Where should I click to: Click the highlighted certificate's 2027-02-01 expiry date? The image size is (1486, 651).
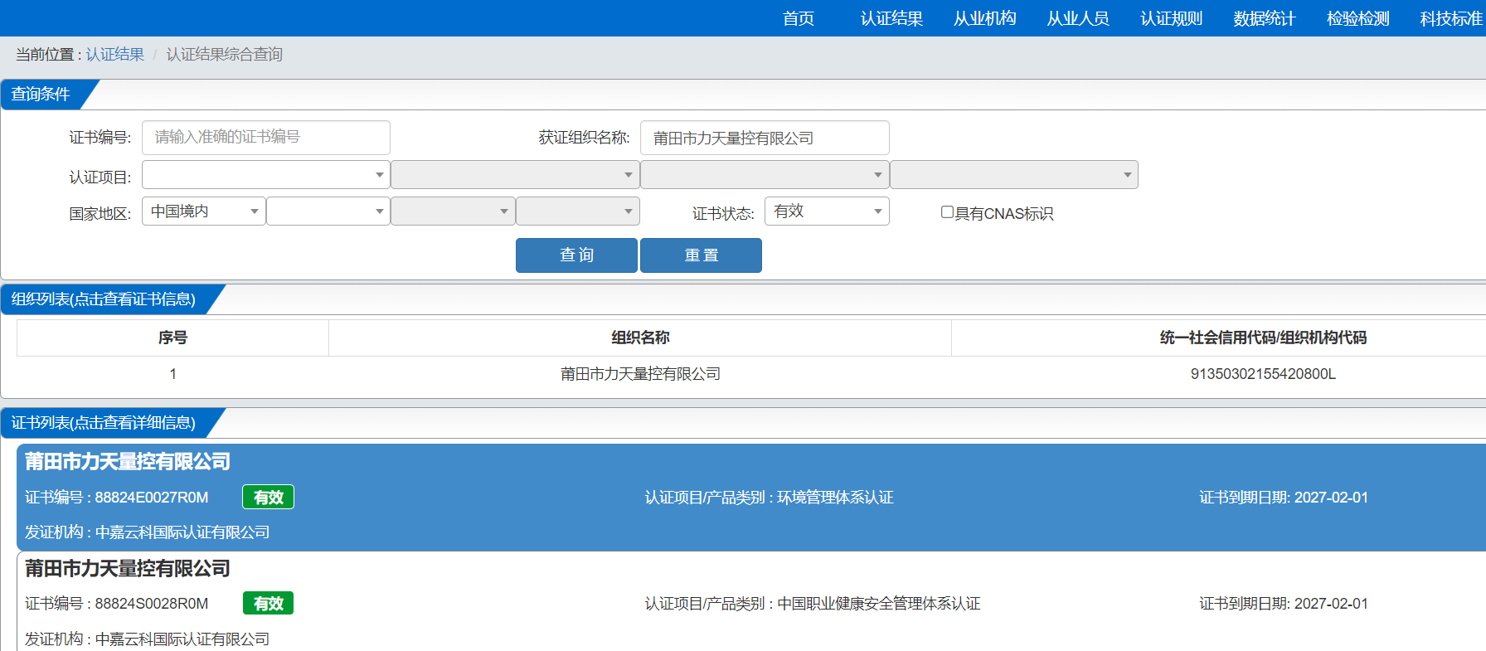point(1331,498)
